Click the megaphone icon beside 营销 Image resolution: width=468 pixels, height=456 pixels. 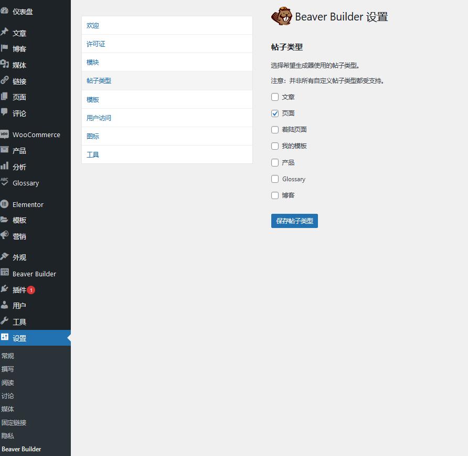[x=4, y=235]
